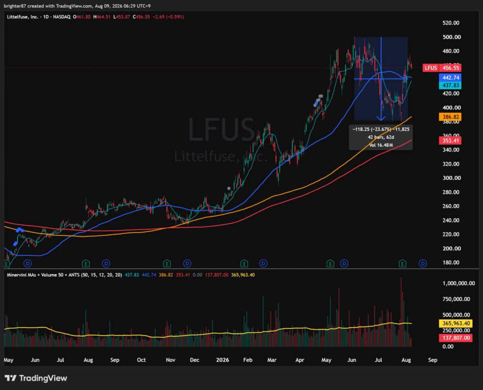Open the dividend D marker under late August 2026

pos(423,264)
